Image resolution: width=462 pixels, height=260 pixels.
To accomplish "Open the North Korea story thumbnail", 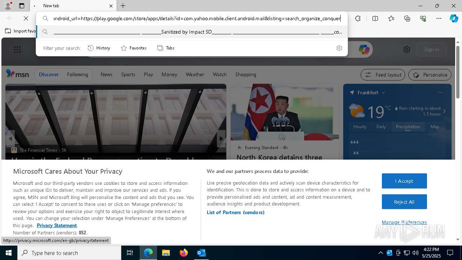I will click(285, 112).
